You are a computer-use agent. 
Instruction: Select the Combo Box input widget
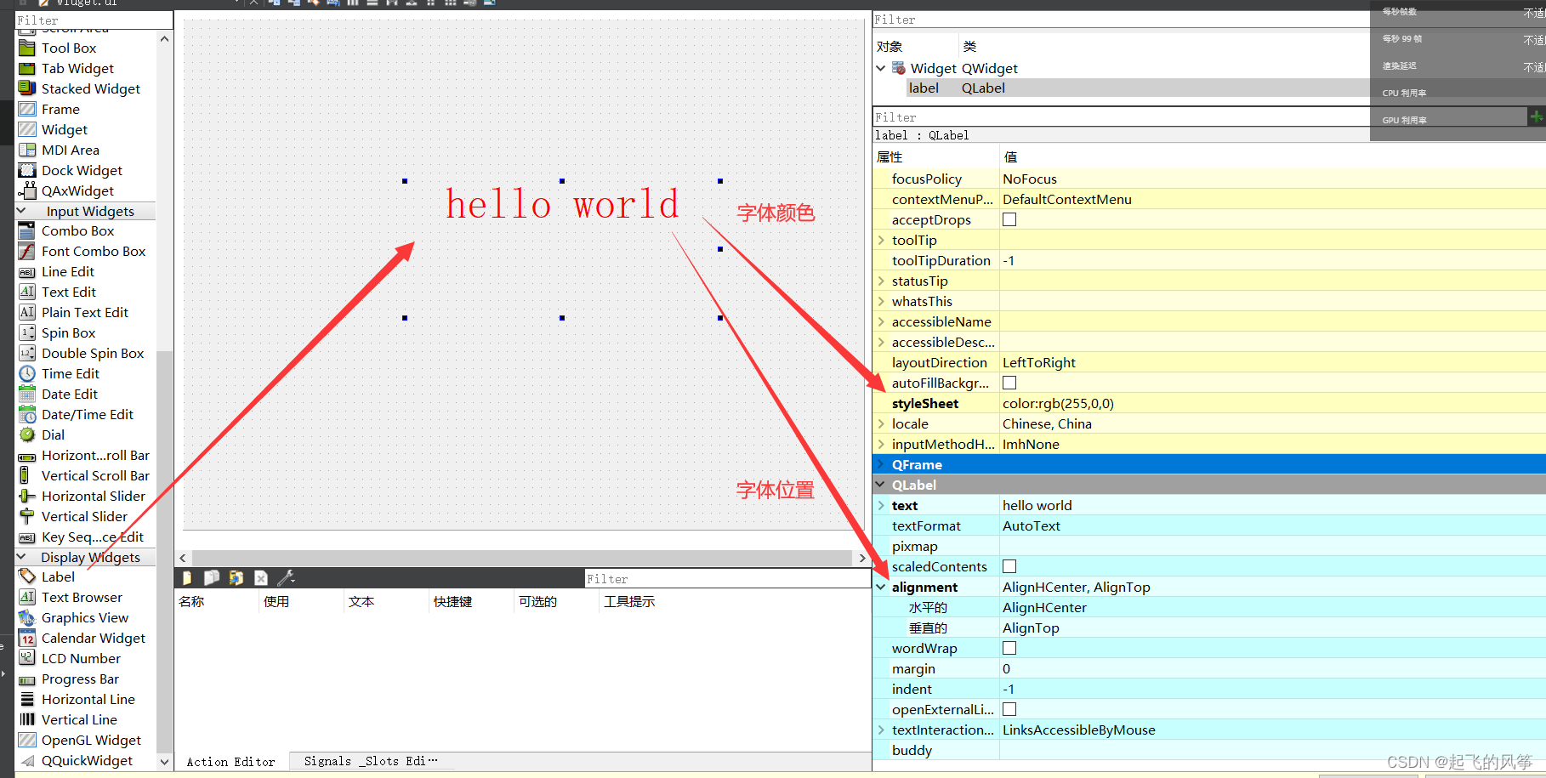77,230
